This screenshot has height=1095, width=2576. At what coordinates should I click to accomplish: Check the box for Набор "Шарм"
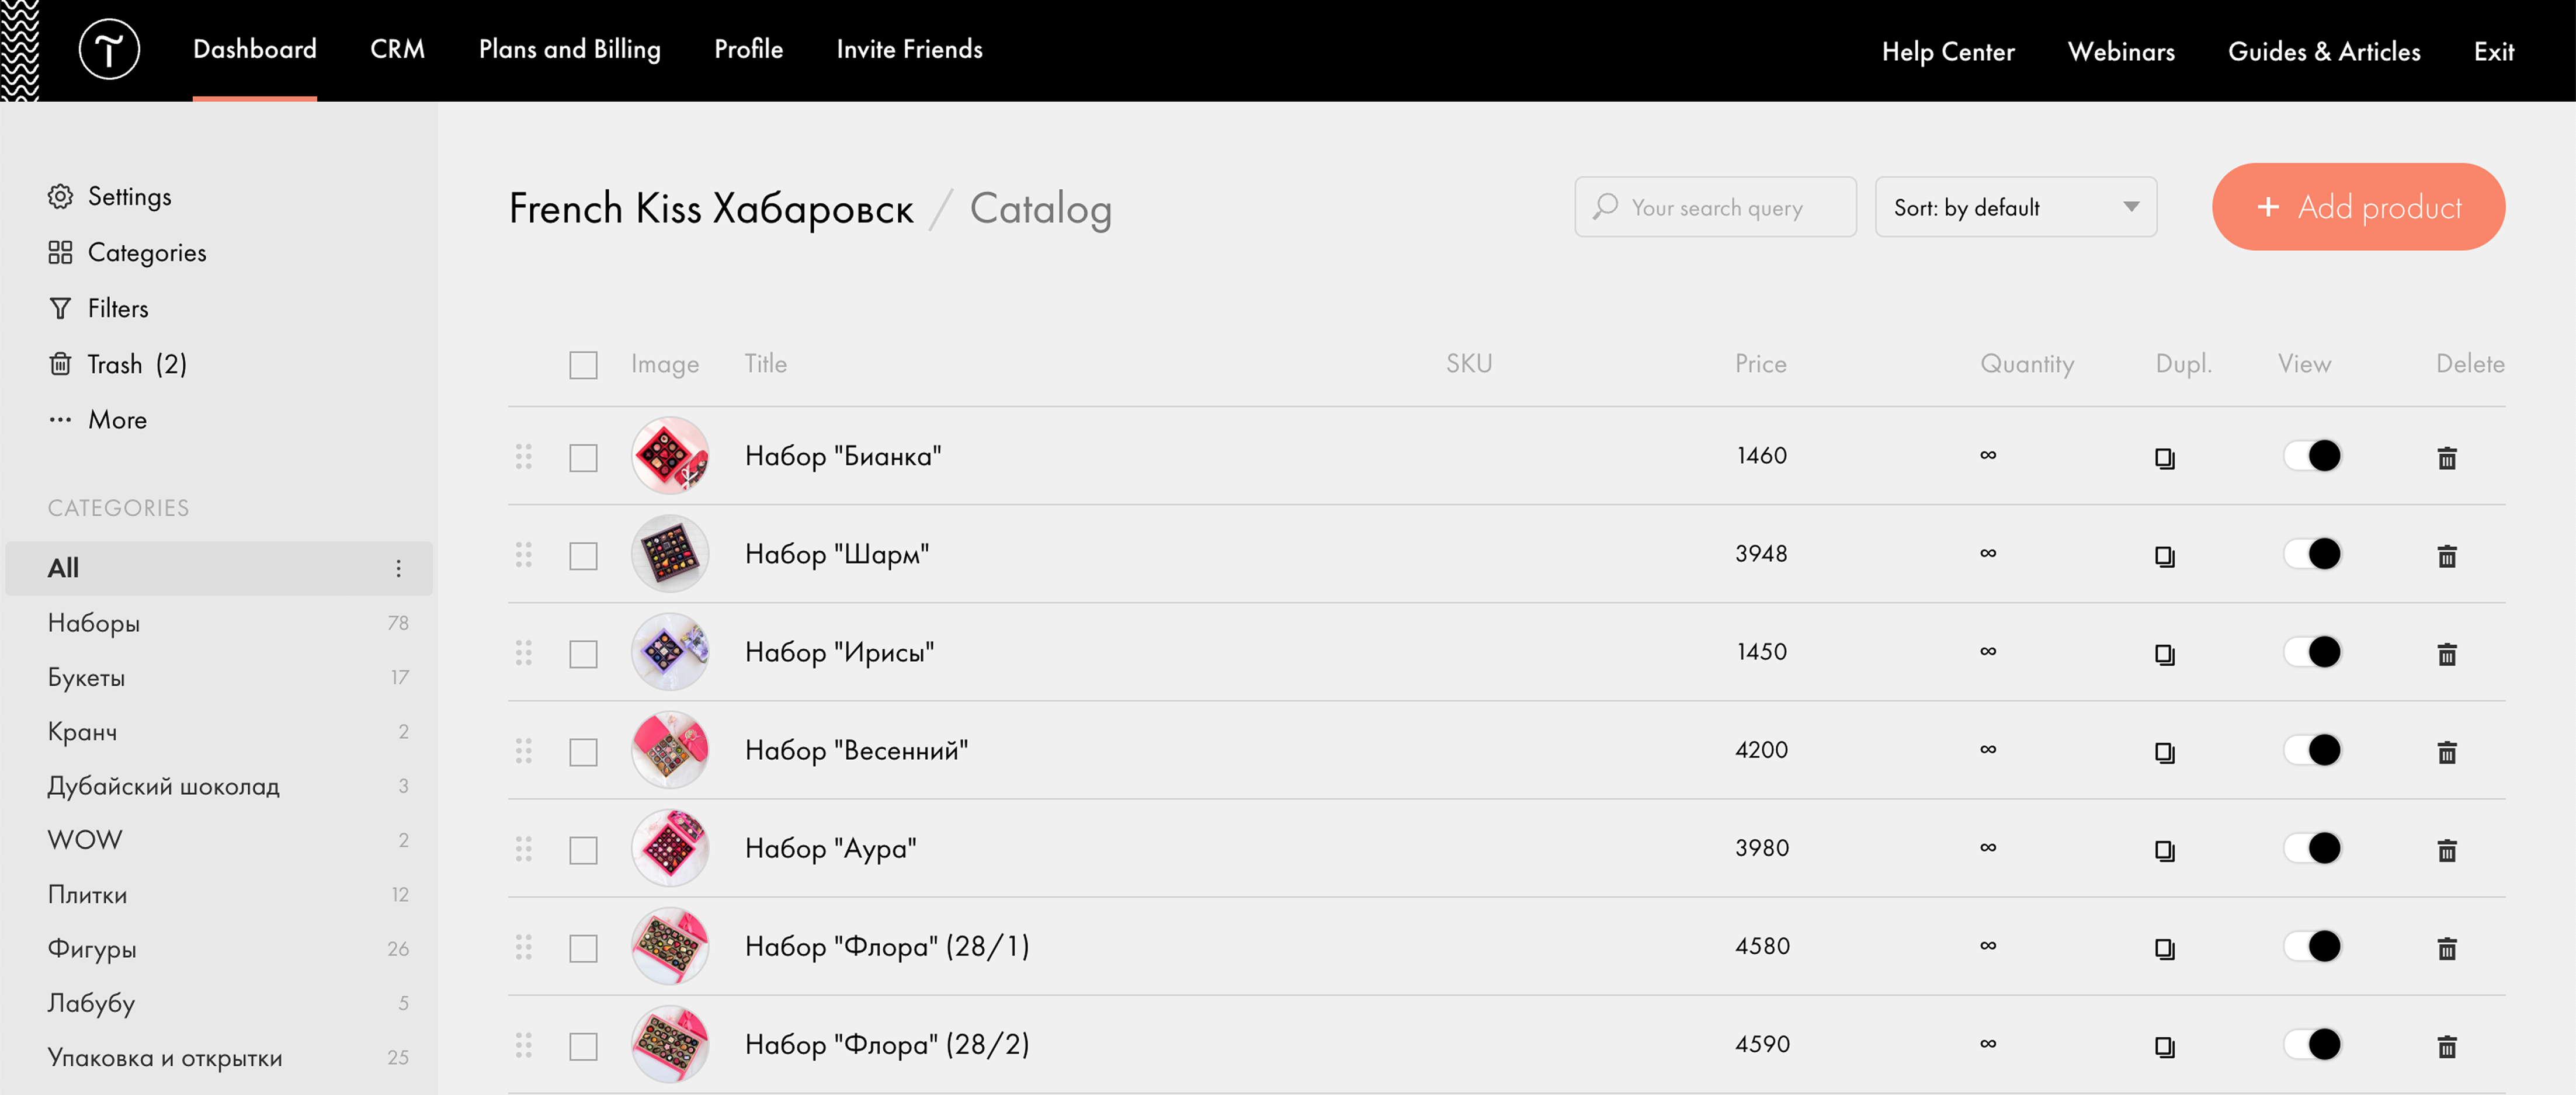point(583,556)
